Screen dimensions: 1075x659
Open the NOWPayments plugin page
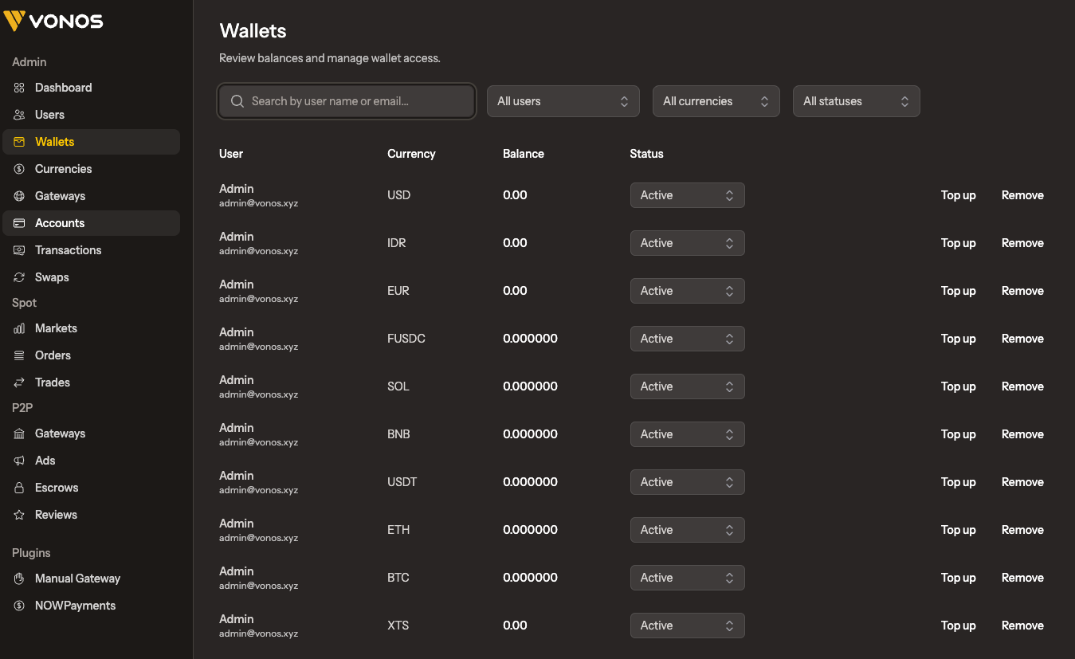91,606
